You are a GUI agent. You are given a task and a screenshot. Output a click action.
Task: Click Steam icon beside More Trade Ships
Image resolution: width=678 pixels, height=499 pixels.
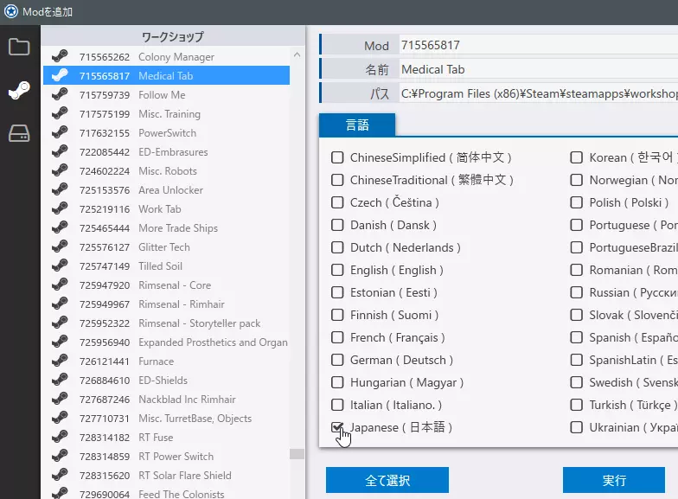(x=60, y=228)
